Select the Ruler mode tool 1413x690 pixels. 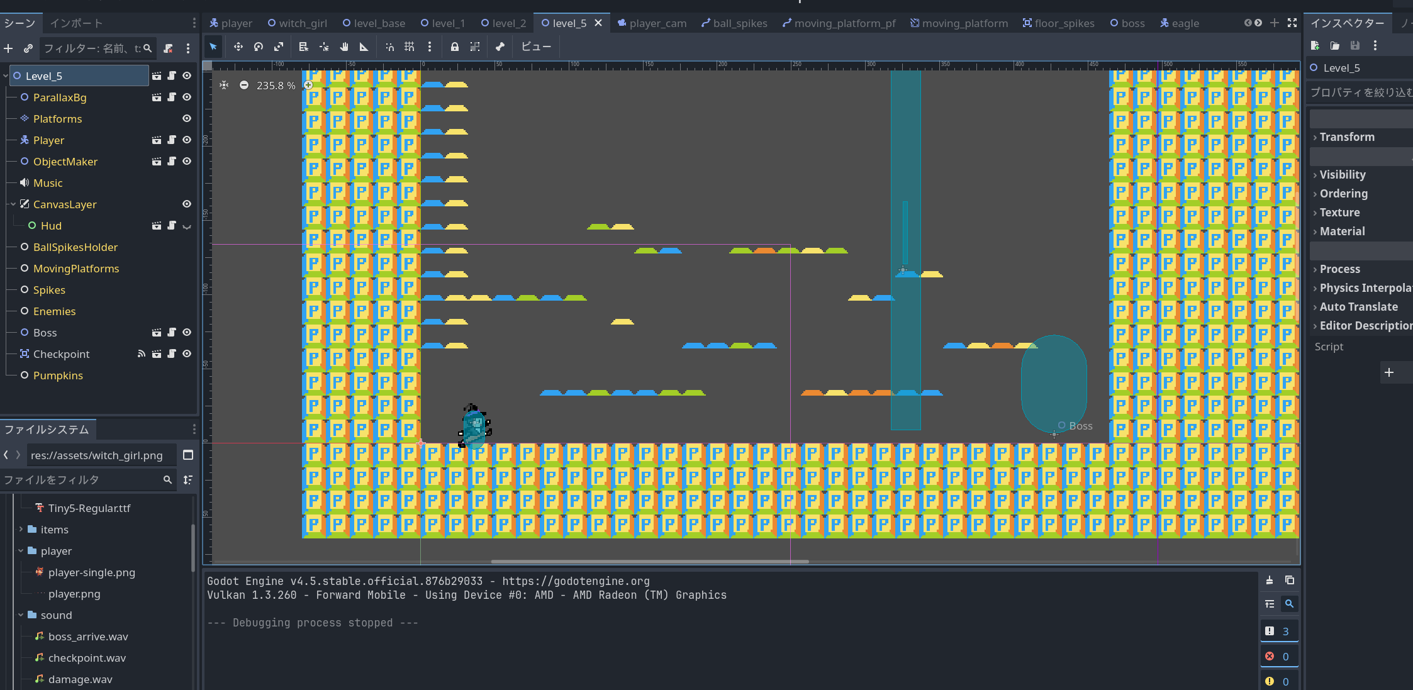click(364, 47)
